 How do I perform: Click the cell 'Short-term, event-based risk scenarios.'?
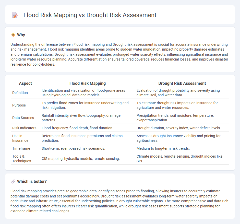pyautogui.click(x=88, y=148)
